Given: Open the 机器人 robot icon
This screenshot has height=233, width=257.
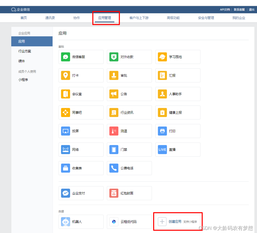Looking at the screenshot, I should point(65,221).
